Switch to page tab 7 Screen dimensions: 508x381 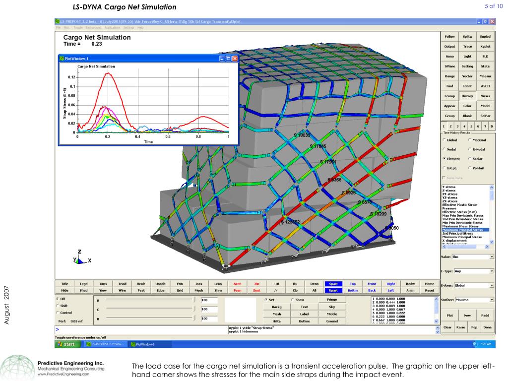pyautogui.click(x=485, y=127)
